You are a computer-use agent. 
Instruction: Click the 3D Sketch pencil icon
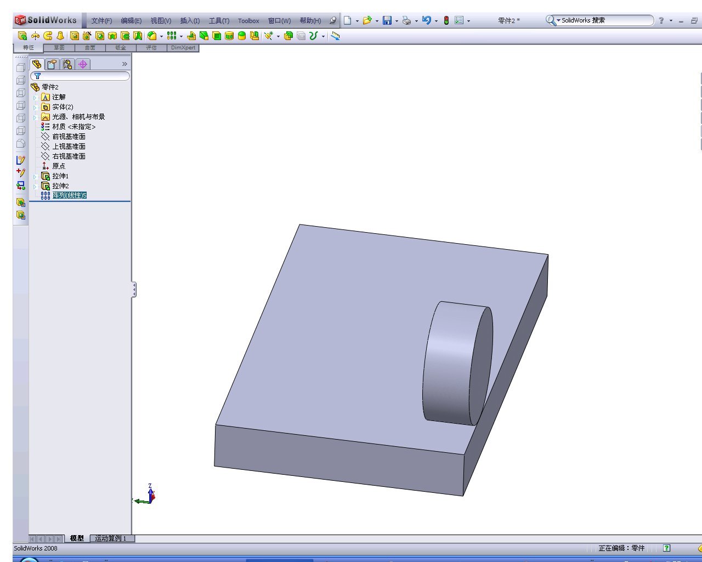21,160
